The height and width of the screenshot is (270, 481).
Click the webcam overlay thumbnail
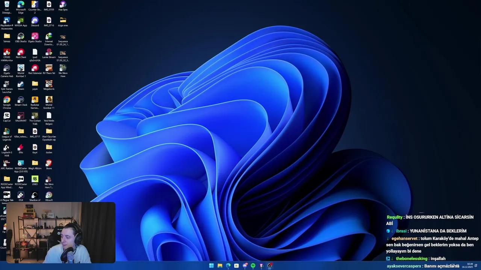coord(60,232)
